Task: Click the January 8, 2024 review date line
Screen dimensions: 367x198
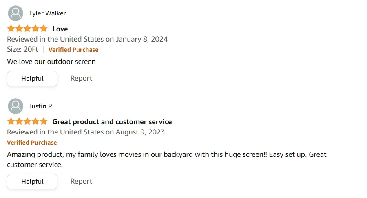Action: (x=87, y=39)
